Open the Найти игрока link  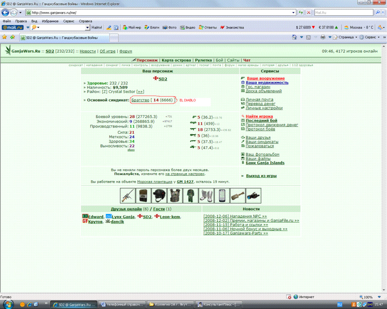pyautogui.click(x=259, y=116)
